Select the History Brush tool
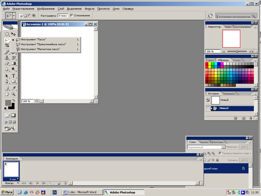The width and height of the screenshot is (261, 196). (14, 58)
